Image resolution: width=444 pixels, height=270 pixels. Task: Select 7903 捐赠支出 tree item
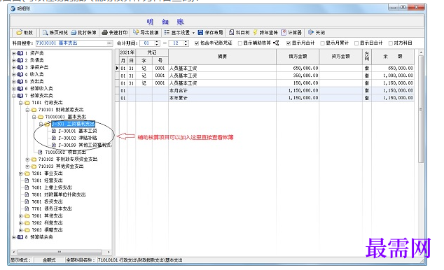click(47, 230)
